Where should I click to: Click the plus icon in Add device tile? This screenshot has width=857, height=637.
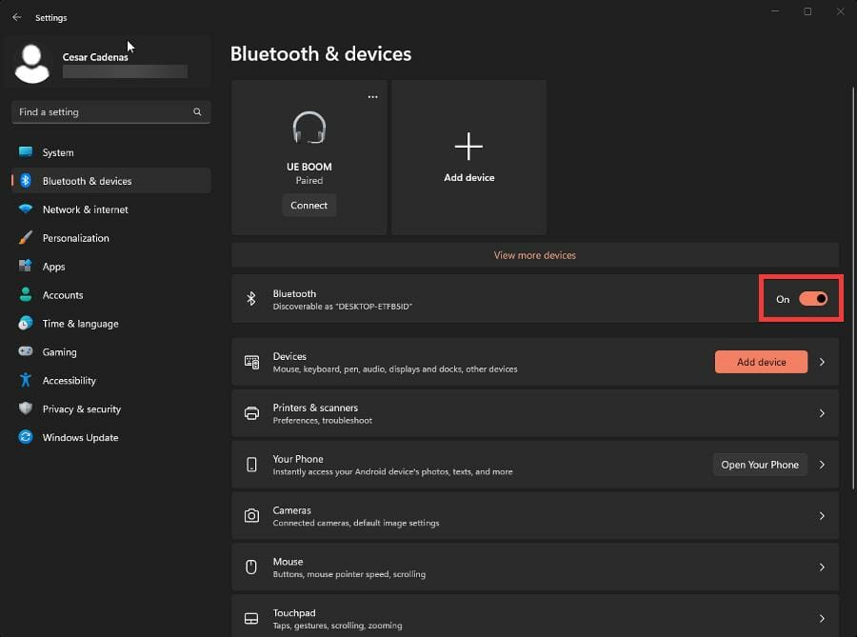point(468,147)
